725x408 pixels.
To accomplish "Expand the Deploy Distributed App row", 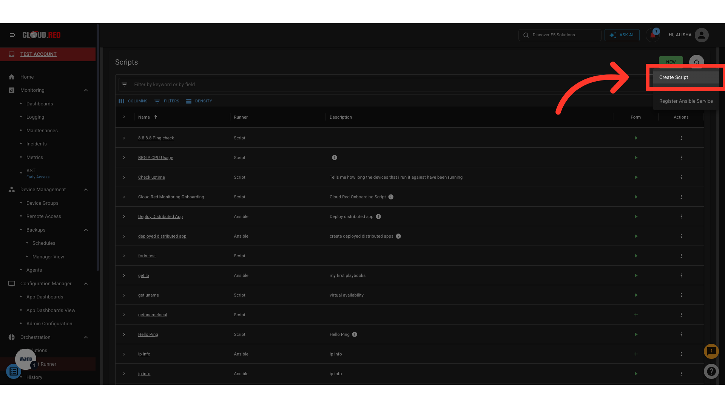I will click(124, 216).
